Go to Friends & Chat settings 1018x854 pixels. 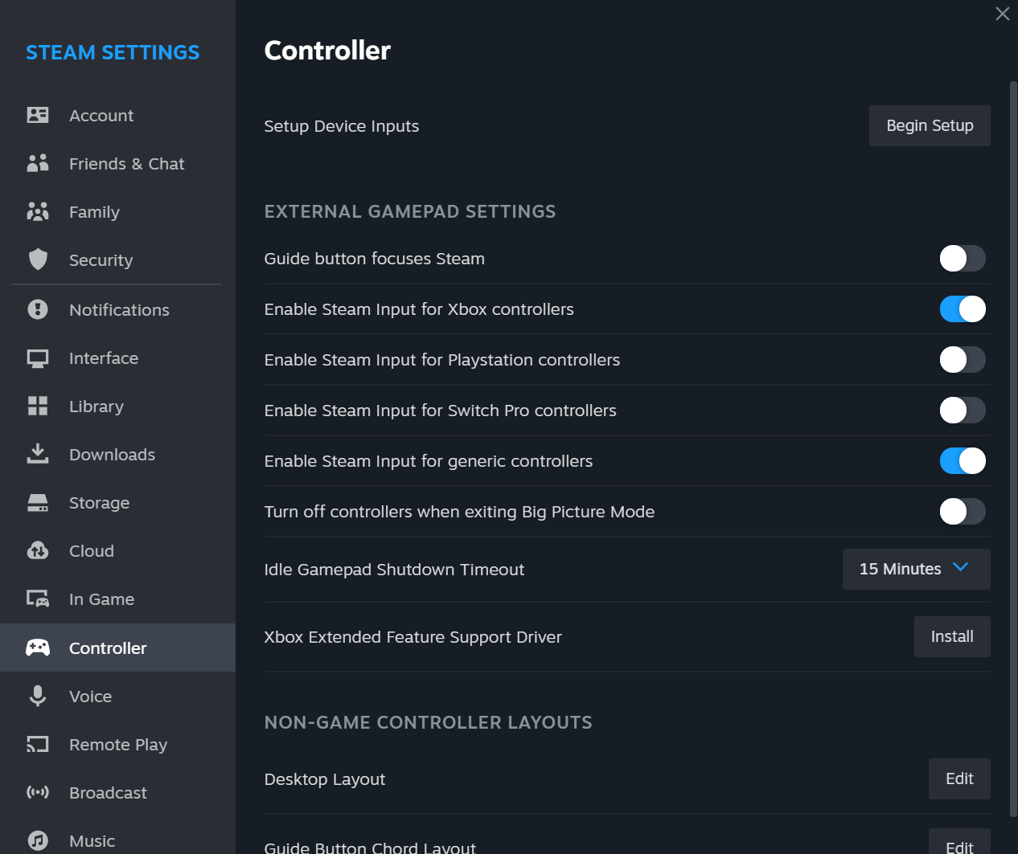127,164
